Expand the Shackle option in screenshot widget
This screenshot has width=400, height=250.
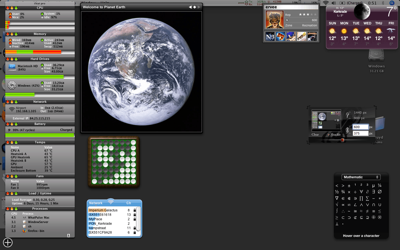334,134
